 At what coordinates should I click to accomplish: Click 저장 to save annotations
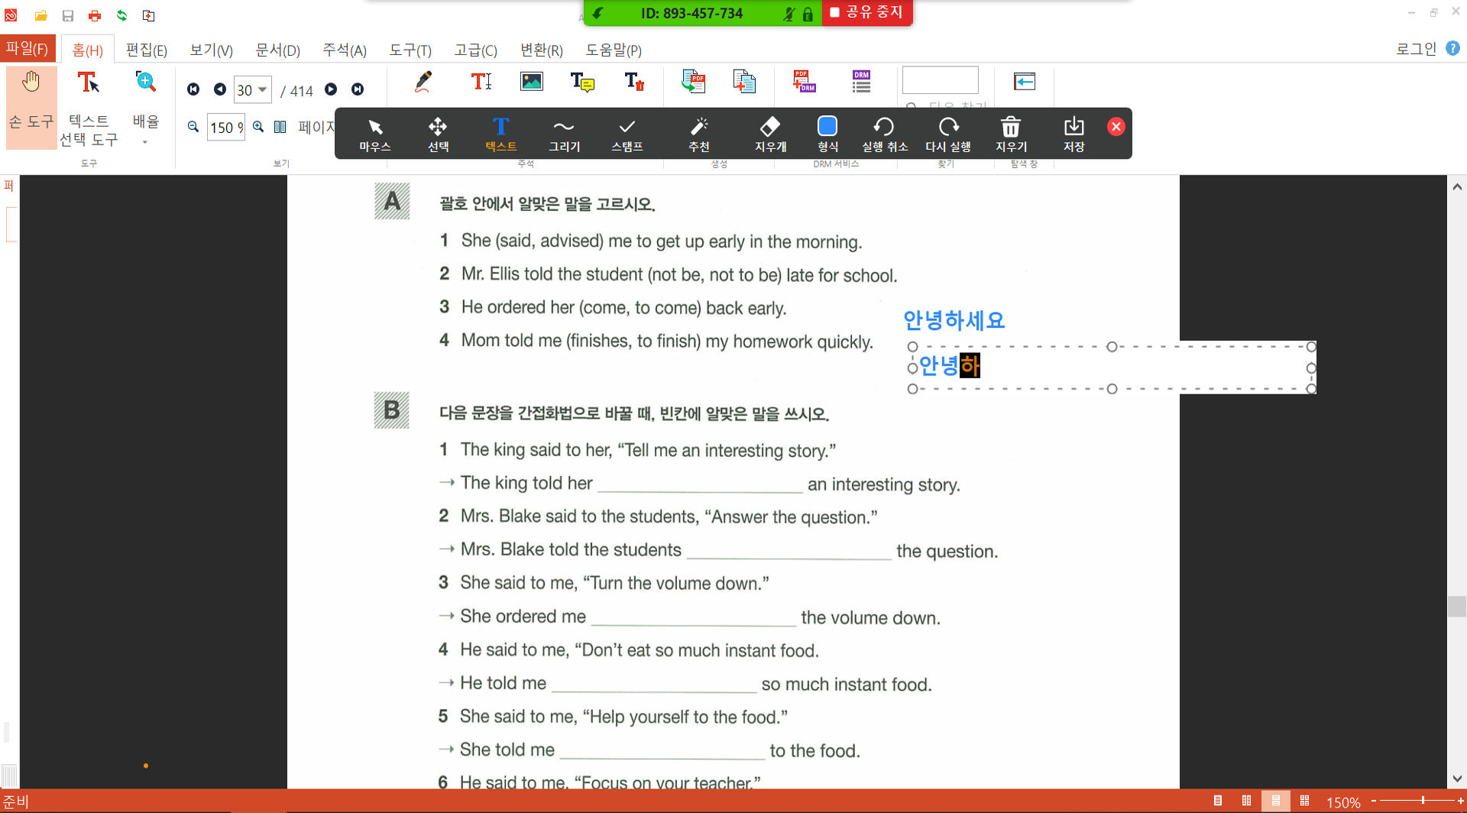pyautogui.click(x=1074, y=134)
